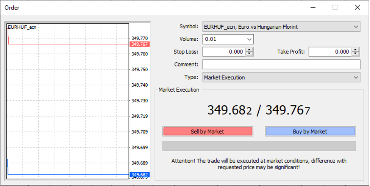Increase Stop Loss with the up arrow
Image resolution: width=370 pixels, height=186 pixels.
click(x=249, y=50)
